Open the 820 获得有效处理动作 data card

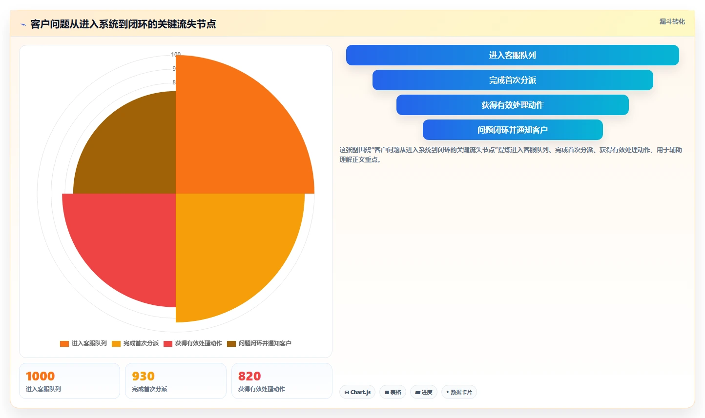pyautogui.click(x=282, y=381)
